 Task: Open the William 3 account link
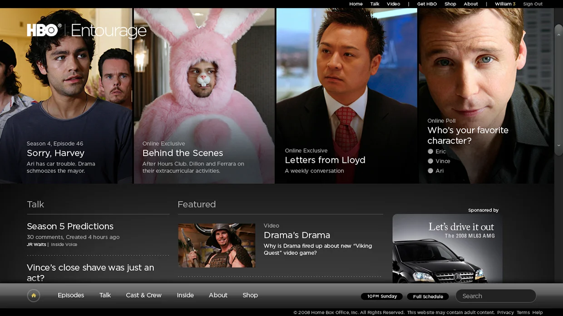(x=505, y=4)
